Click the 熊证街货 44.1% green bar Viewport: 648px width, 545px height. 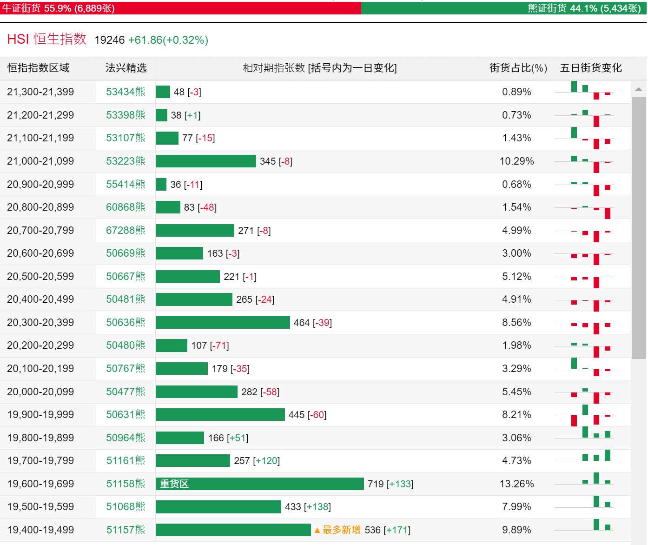click(504, 8)
